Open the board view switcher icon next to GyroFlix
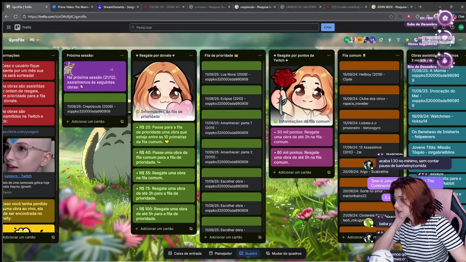Viewport: 466px width, 262px height. [x=32, y=40]
